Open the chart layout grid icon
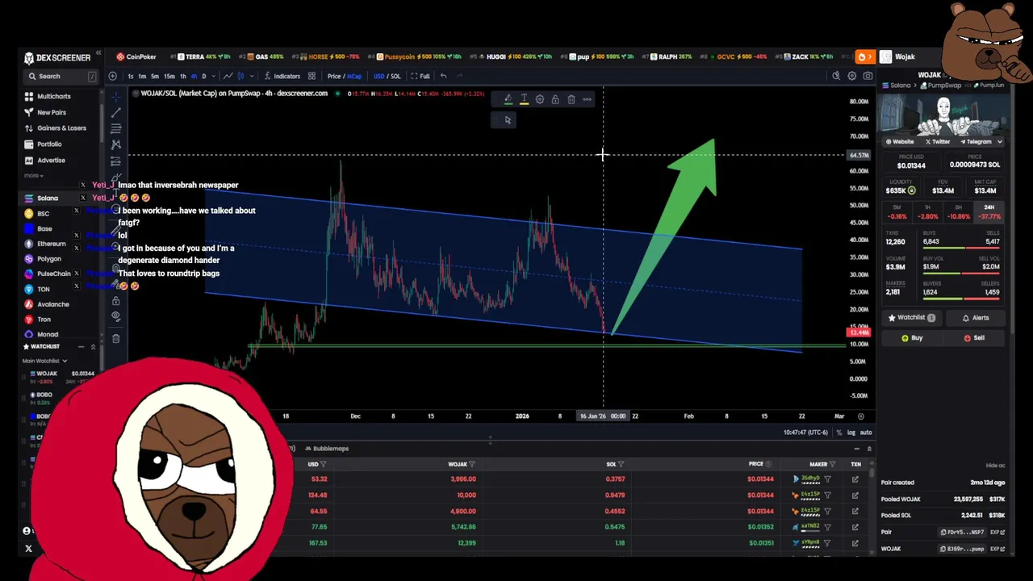1033x581 pixels. pos(312,76)
